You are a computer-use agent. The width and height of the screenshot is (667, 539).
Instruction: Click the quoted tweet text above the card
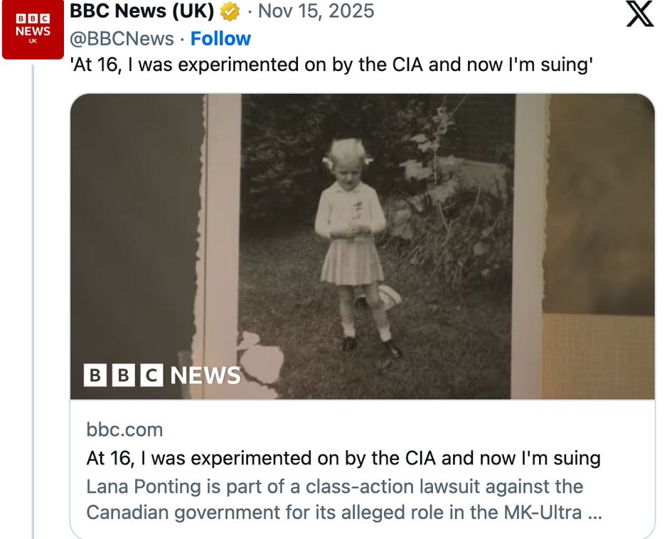[x=331, y=65]
